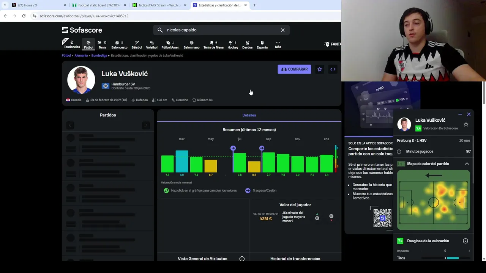Image resolution: width=486 pixels, height=273 pixels.
Task: Click the Tiros rating bar
Action: click(x=446, y=258)
